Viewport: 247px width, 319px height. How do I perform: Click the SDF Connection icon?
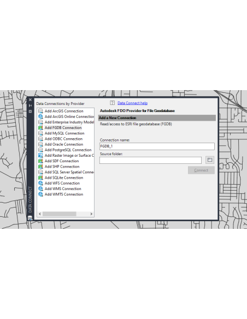coord(40,161)
